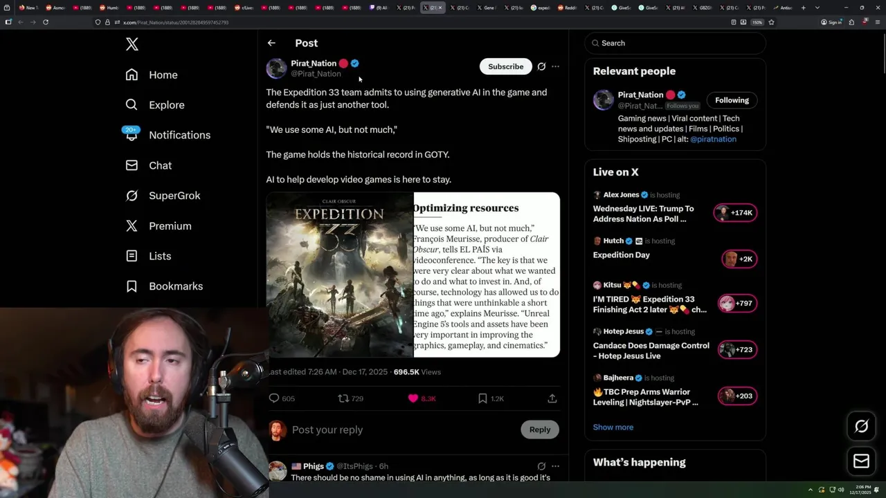Viewport: 886px width, 498px height.
Task: Focus the Search box
Action: tap(676, 43)
